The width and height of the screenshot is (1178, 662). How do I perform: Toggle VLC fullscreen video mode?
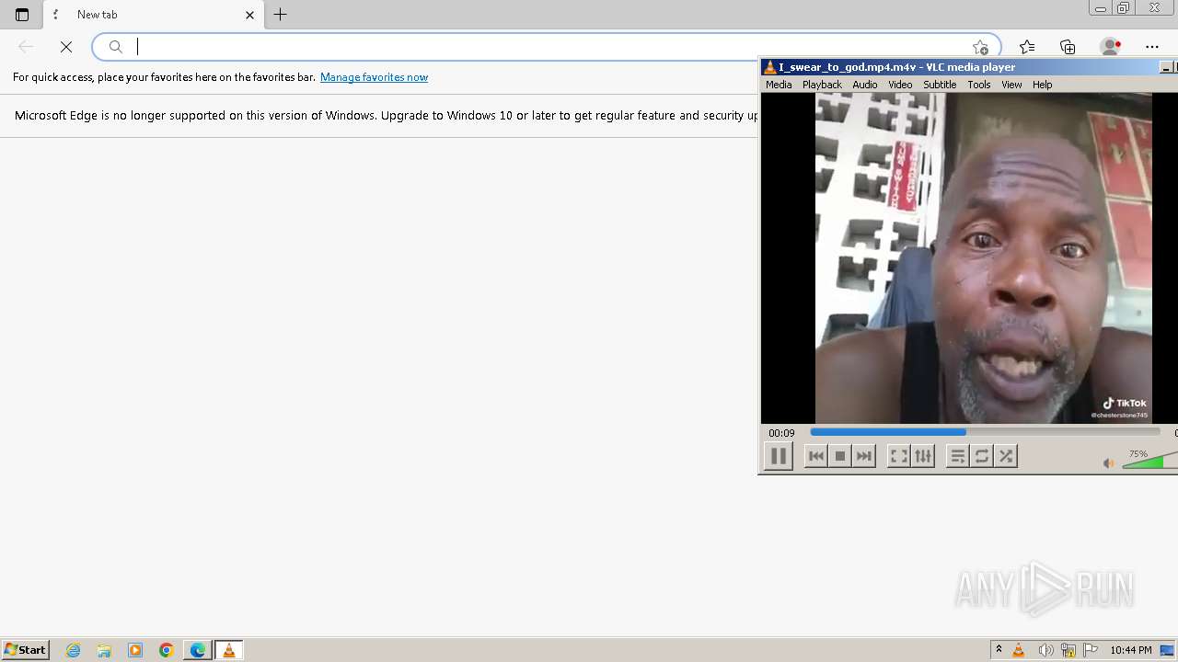(898, 456)
